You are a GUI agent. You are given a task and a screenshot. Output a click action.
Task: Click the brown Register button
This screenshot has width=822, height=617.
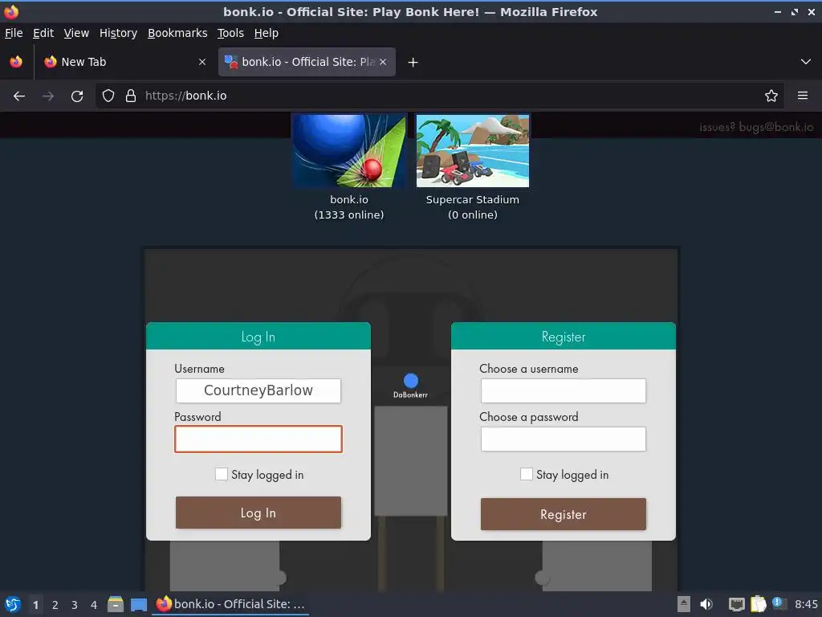pyautogui.click(x=564, y=514)
